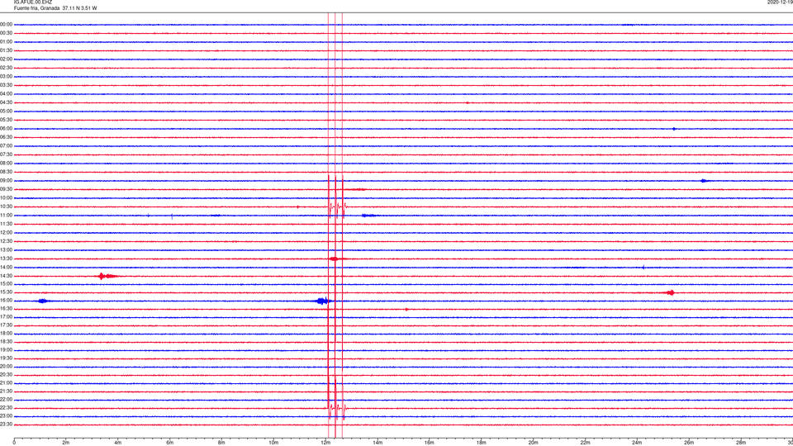Image resolution: width=793 pixels, height=446 pixels.
Task: Click the 06:00 time label
Action: [x=6, y=129]
